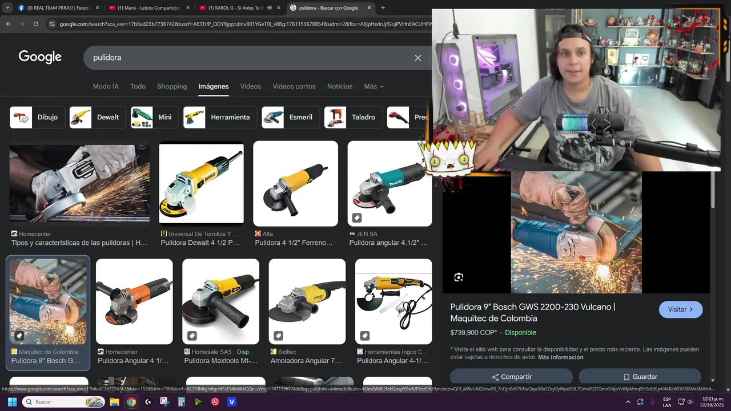Filter images by Esmeril chip
This screenshot has width=731, height=411.
pyautogui.click(x=291, y=117)
